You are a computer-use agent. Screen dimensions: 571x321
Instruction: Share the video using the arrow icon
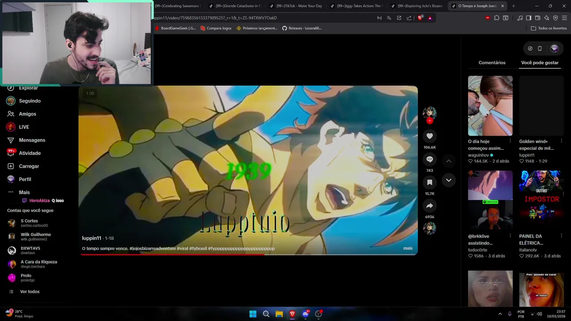(430, 206)
